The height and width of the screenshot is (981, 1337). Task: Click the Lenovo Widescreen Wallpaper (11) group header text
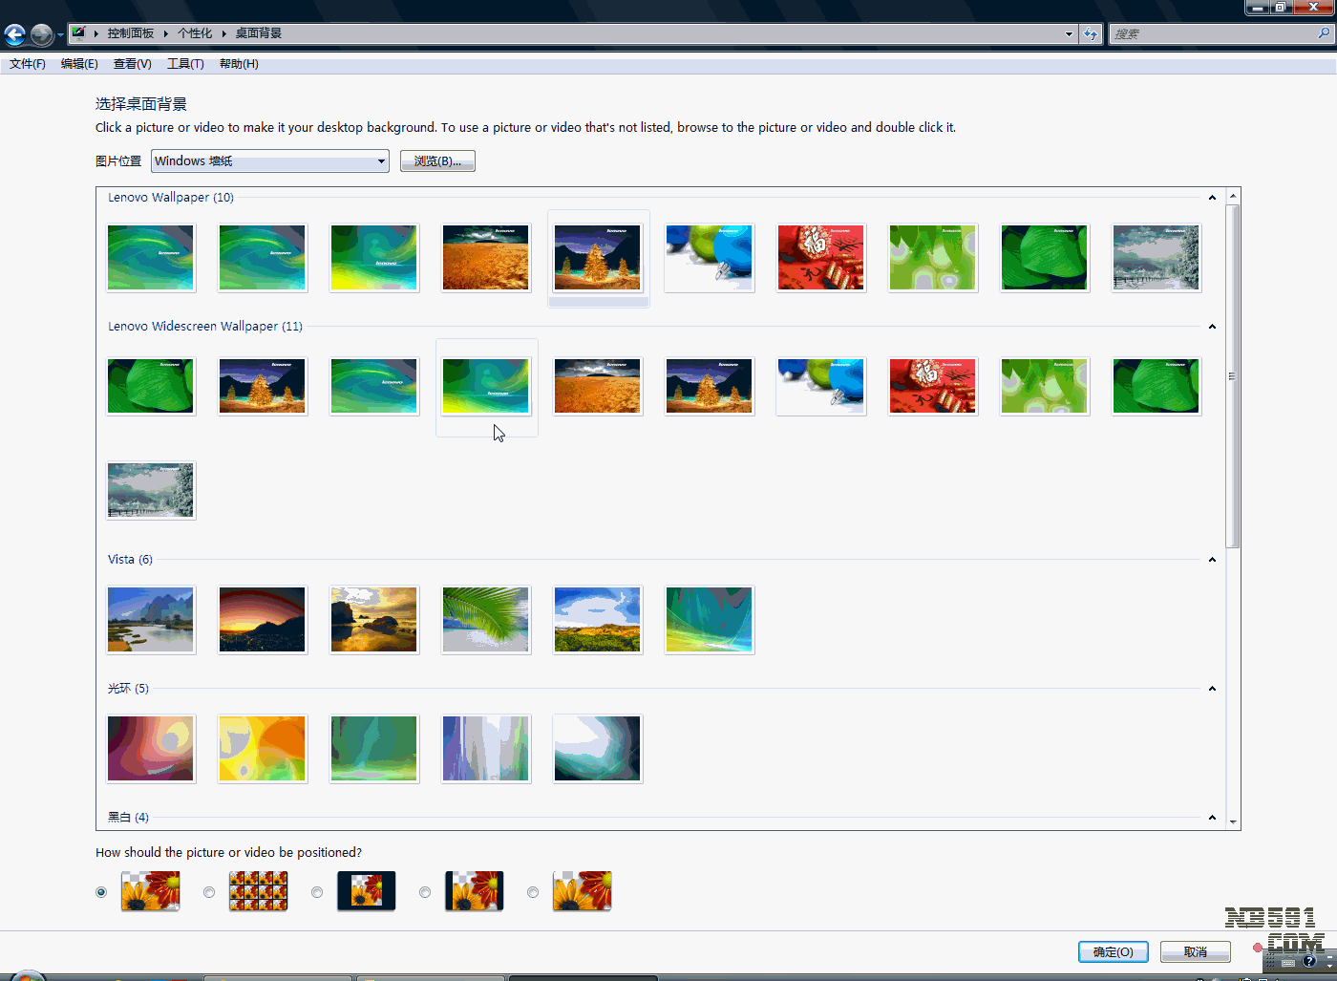click(x=205, y=327)
